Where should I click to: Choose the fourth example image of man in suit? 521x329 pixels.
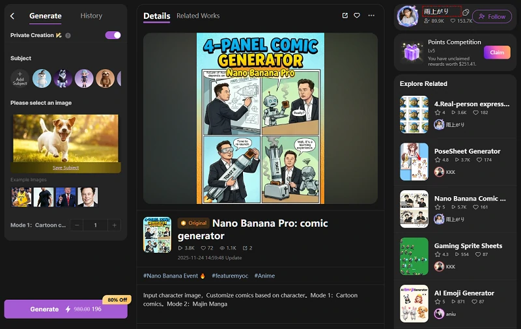[88, 197]
